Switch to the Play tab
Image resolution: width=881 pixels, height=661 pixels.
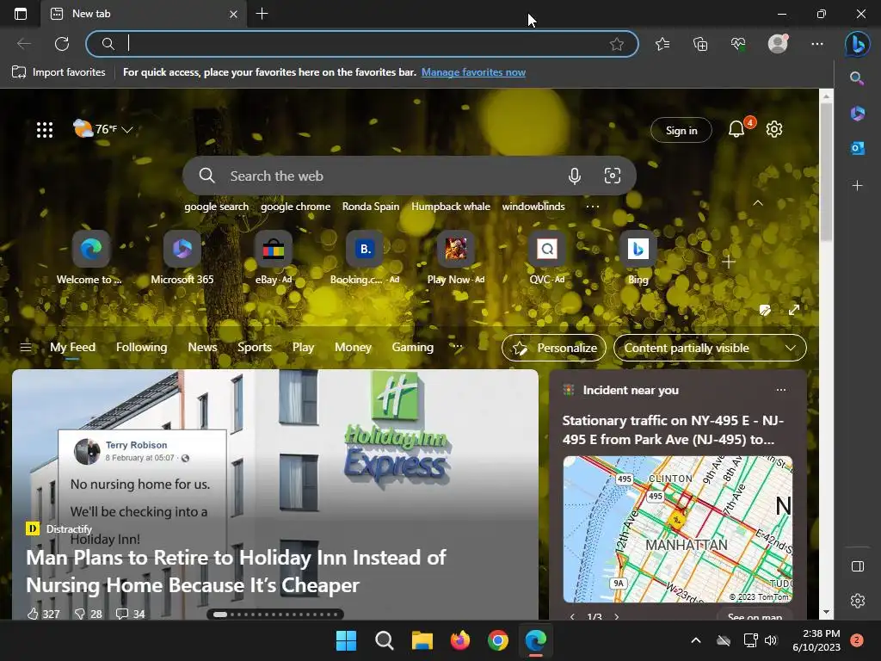coord(303,348)
